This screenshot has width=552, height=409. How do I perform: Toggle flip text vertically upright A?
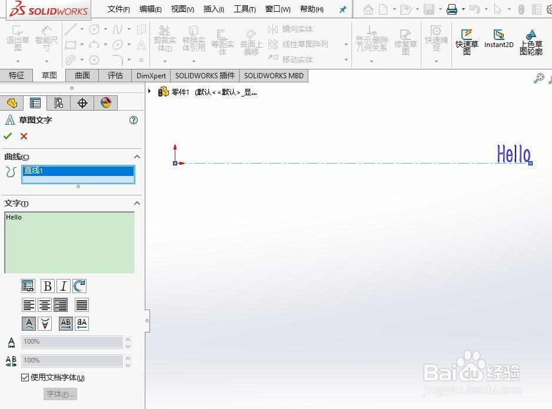point(29,324)
